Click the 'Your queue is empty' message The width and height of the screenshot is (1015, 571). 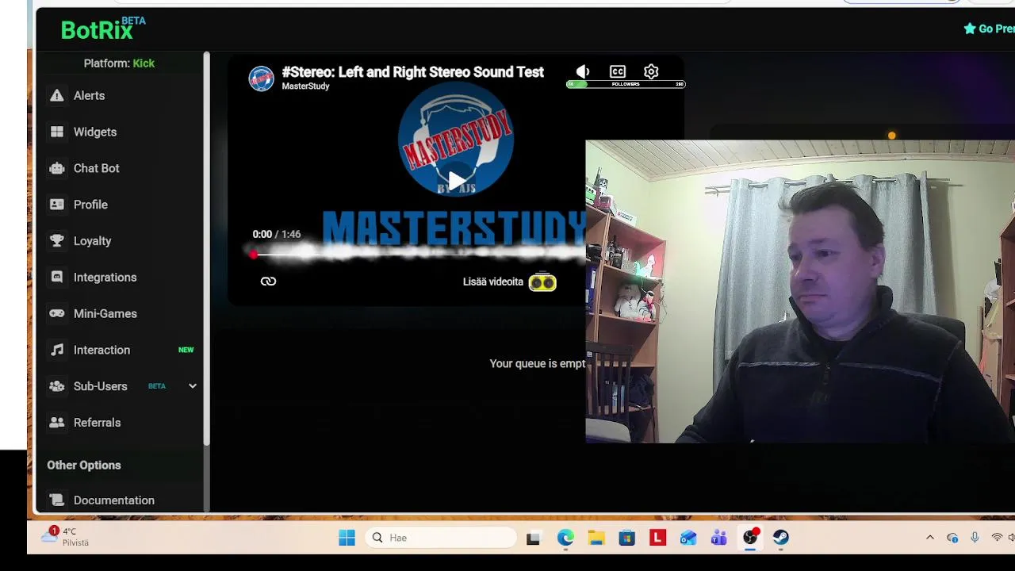[x=538, y=363]
